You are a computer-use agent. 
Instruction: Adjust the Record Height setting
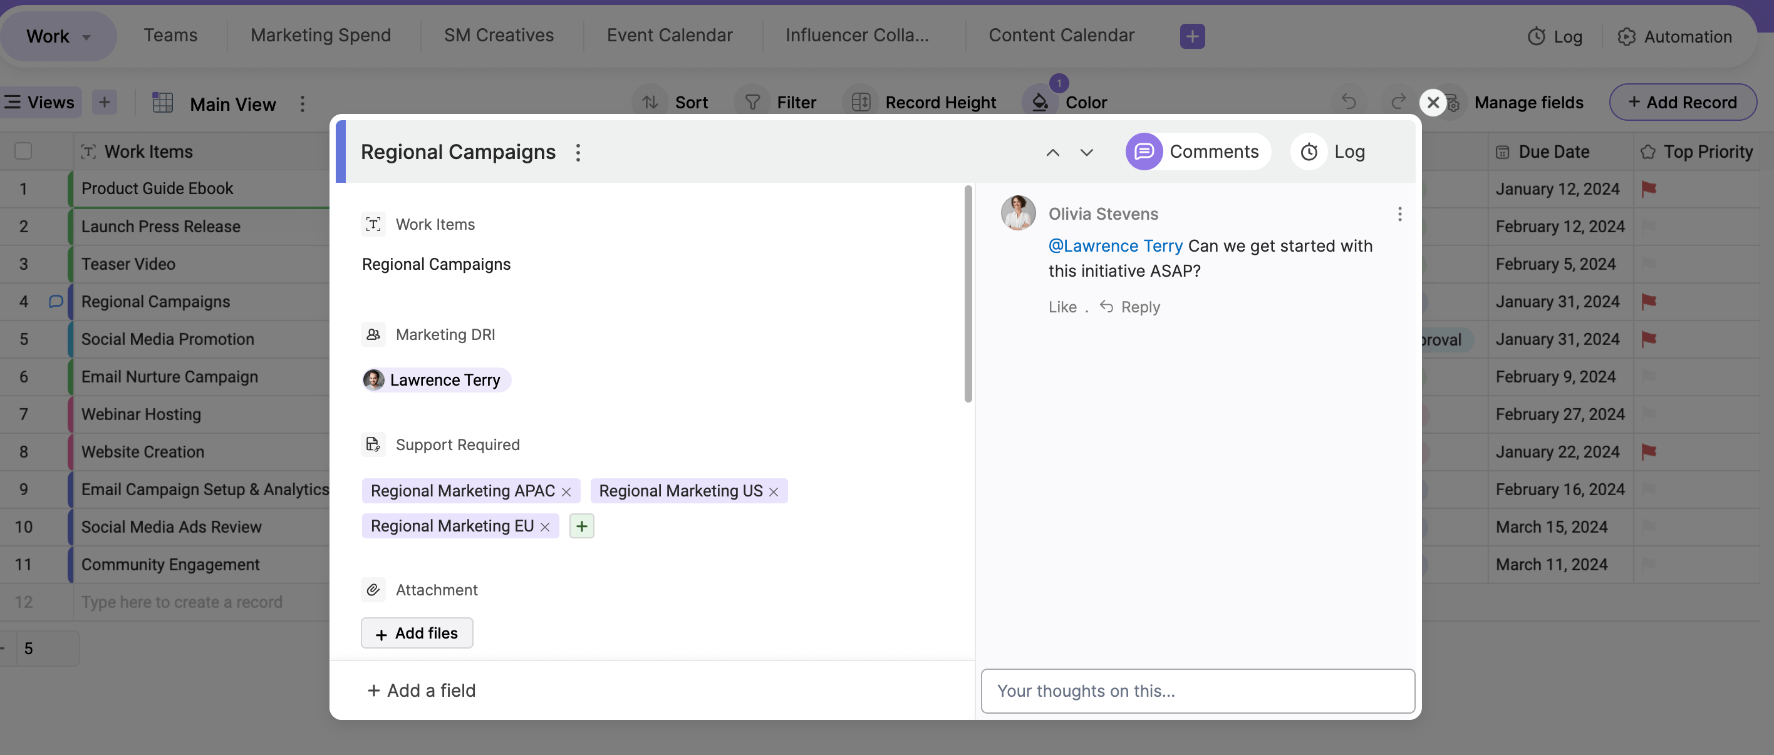(922, 102)
